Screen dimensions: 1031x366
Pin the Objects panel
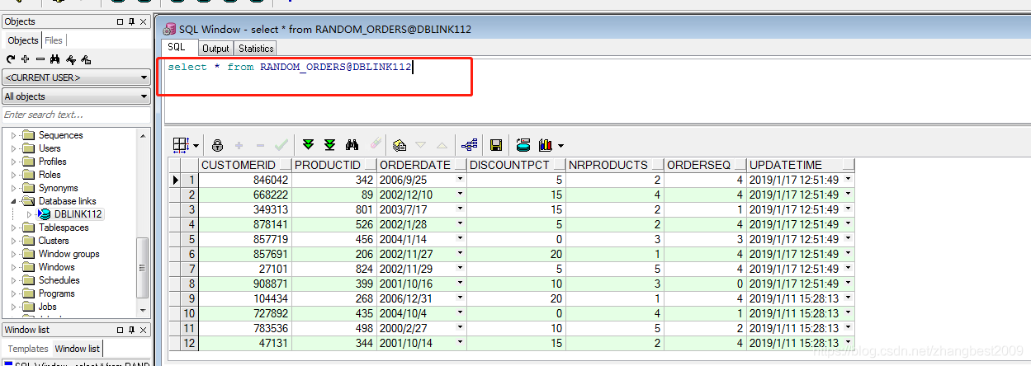pos(132,22)
